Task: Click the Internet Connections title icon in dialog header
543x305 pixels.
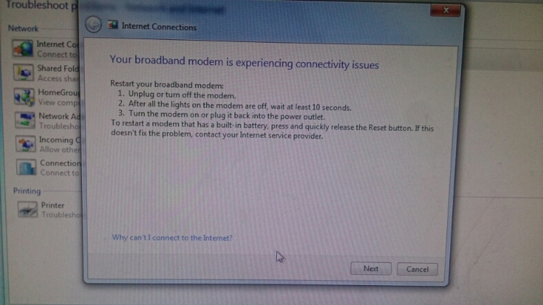Action: (x=112, y=25)
